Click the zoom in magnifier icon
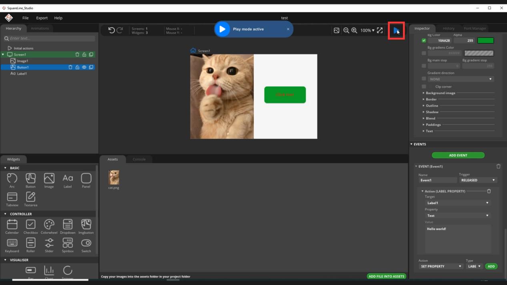This screenshot has width=507, height=285. tap(354, 30)
